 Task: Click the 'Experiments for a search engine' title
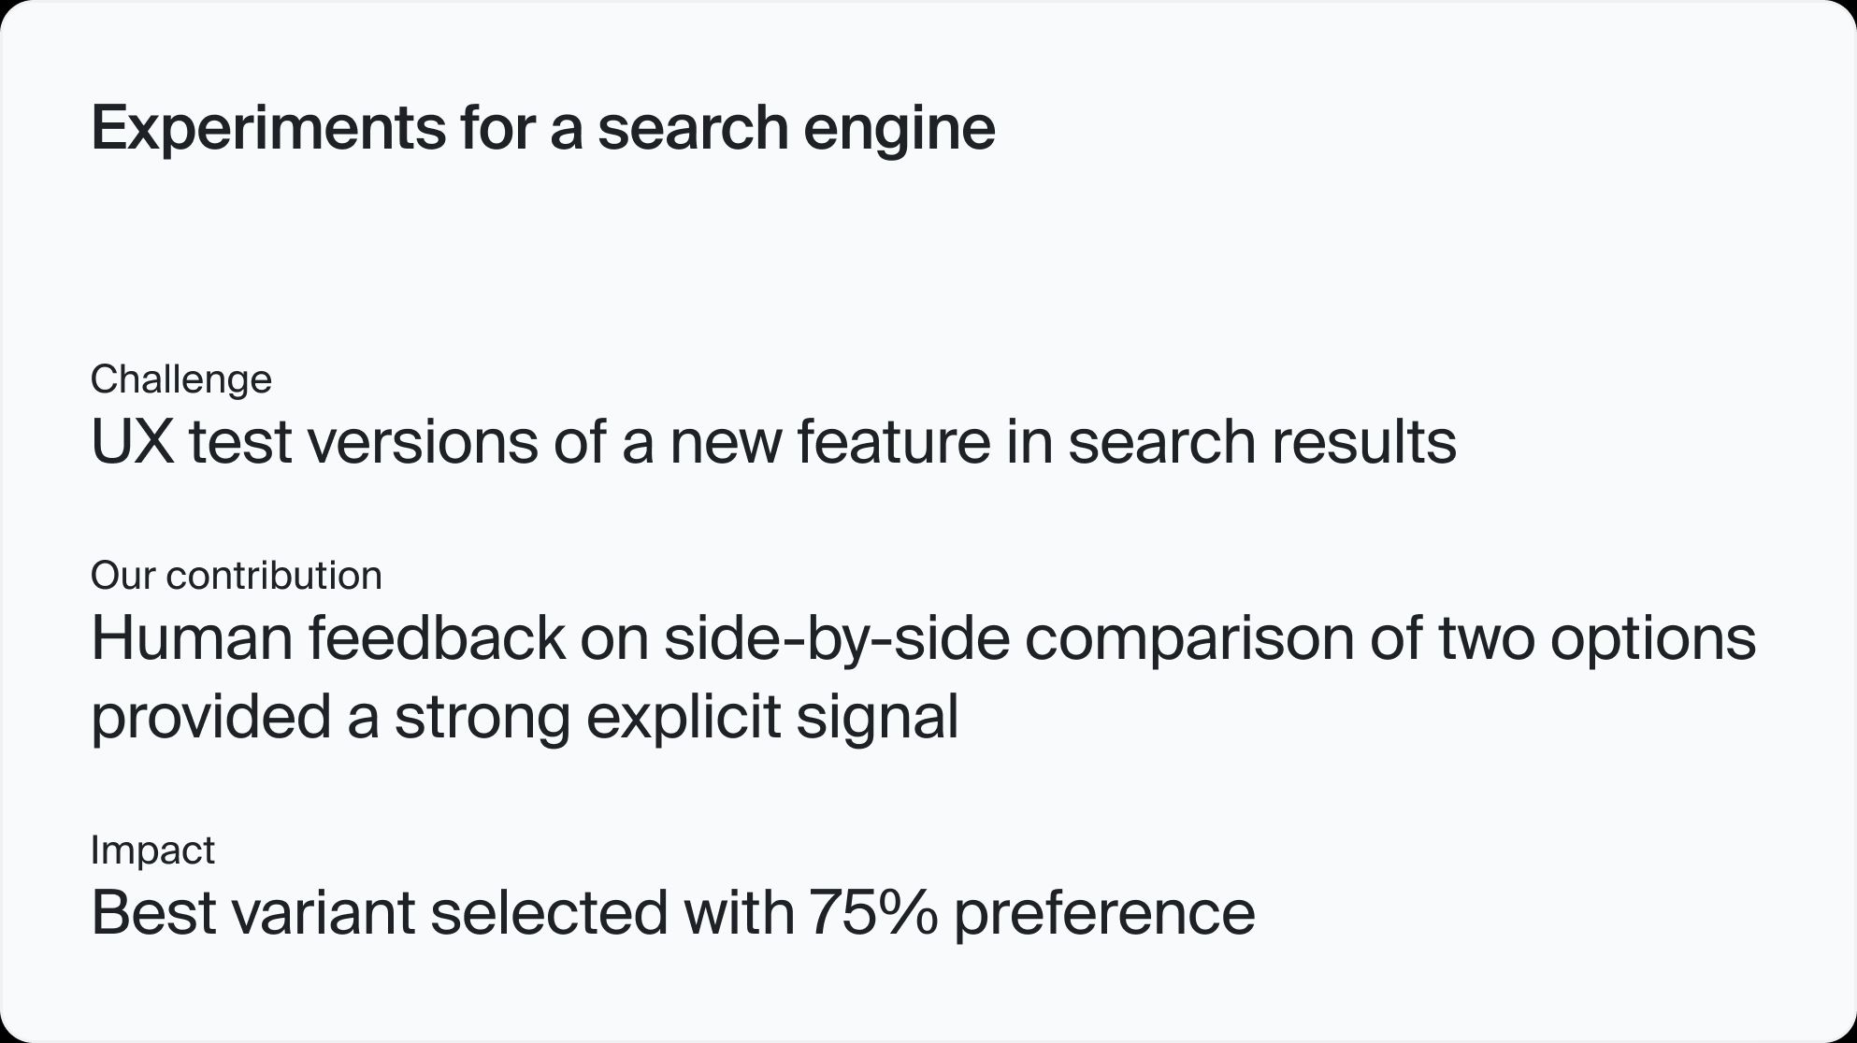pos(543,129)
